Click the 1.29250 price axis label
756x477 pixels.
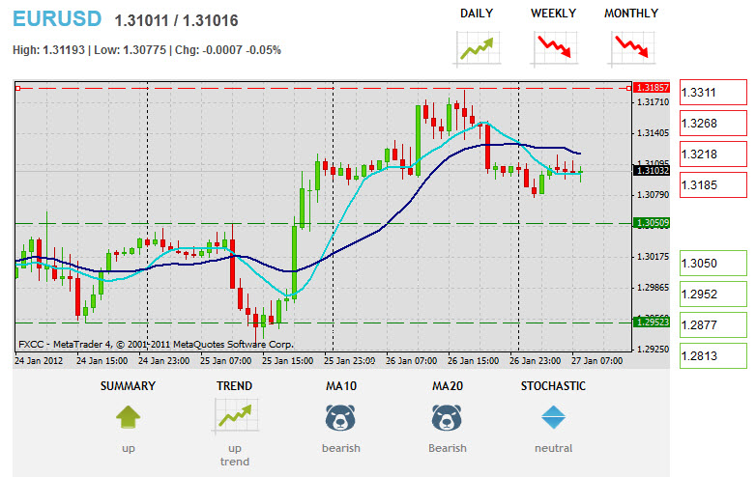654,349
